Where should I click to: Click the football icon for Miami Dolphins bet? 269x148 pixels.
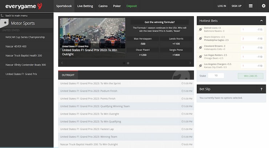(x=200, y=39)
